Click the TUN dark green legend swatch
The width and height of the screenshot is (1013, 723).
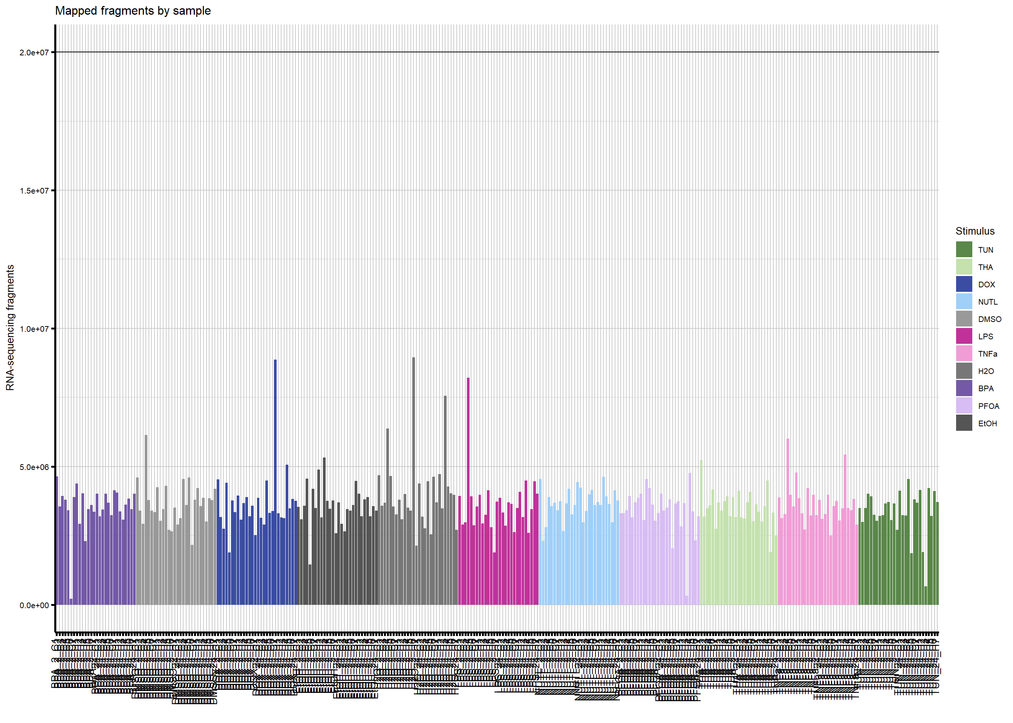[x=964, y=250]
